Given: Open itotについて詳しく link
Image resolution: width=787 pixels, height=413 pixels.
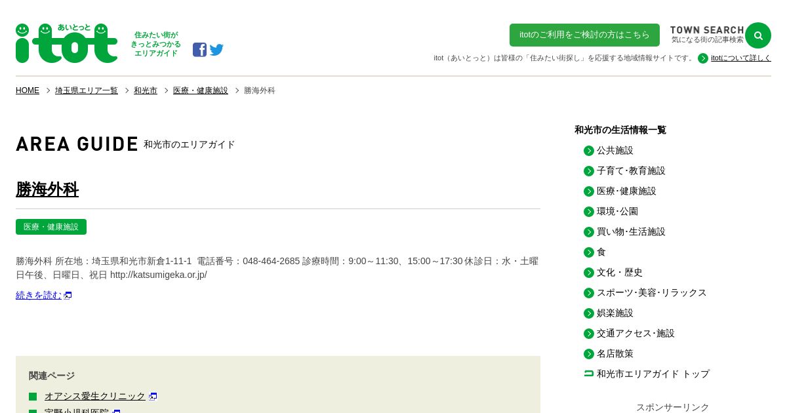Looking at the screenshot, I should click(x=741, y=58).
